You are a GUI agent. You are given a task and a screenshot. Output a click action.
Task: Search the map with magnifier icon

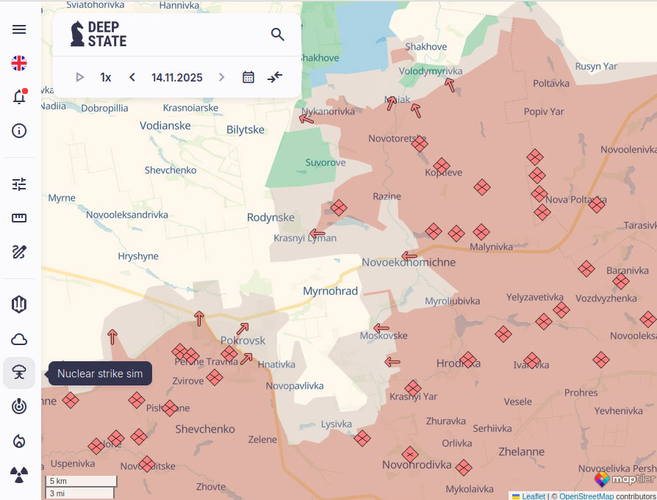click(277, 35)
